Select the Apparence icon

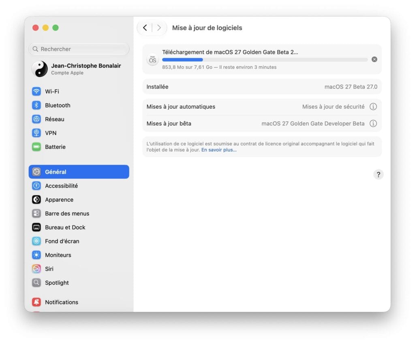[36, 200]
